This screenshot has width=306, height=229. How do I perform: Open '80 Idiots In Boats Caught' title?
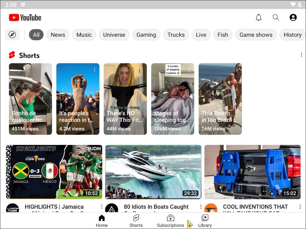[156, 207]
